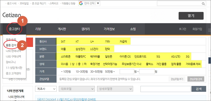Screen dimensions: 211x101
Task: Toggle 확정기변 filter
Action: 95,64
